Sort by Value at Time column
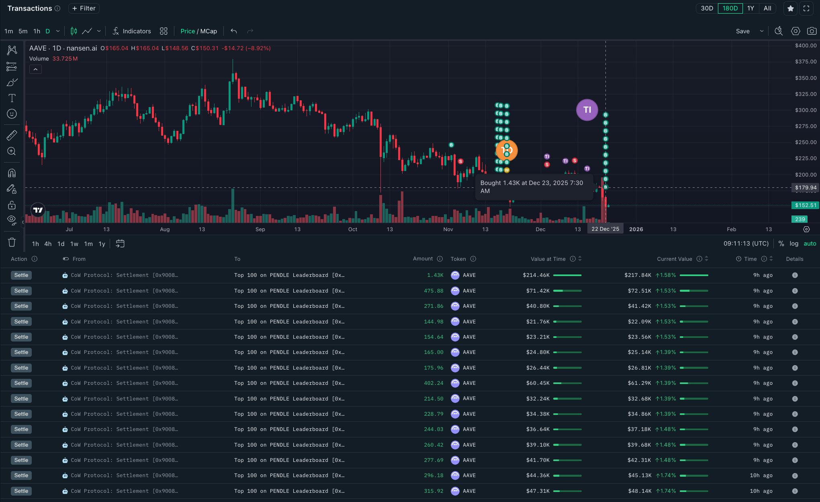This screenshot has height=502, width=820. click(x=580, y=259)
